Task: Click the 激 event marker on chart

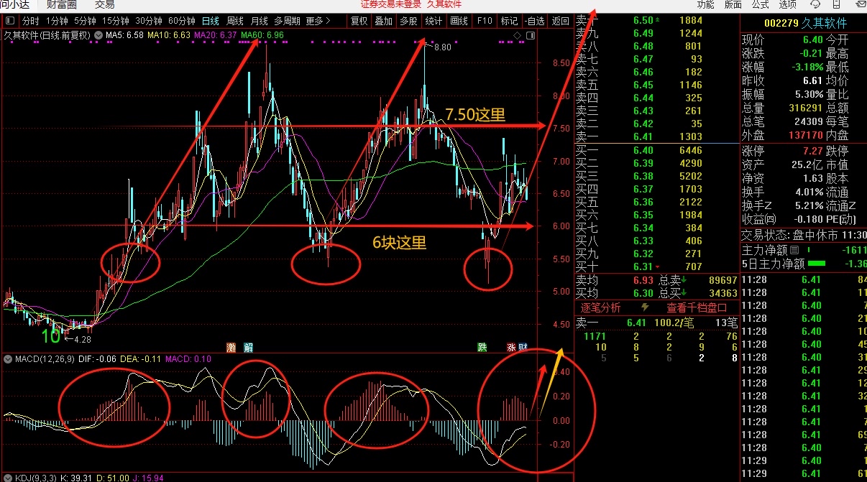Action: [x=231, y=347]
